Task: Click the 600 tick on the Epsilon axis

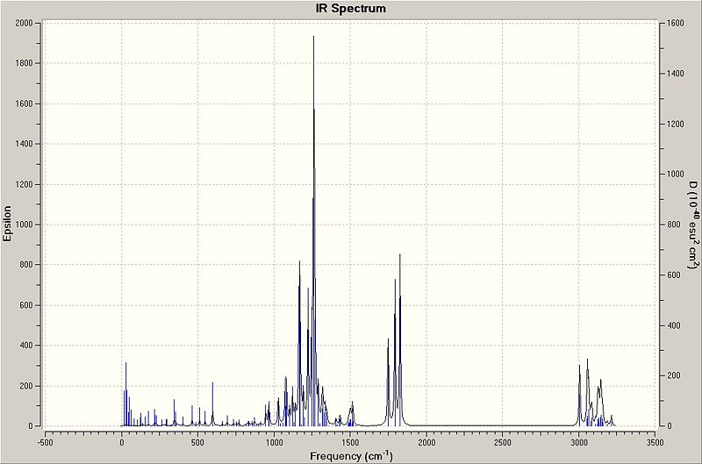Action: tap(26, 305)
